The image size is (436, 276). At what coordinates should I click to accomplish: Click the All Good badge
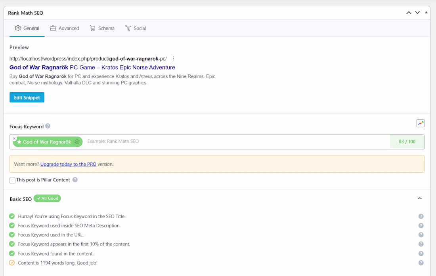tap(47, 198)
